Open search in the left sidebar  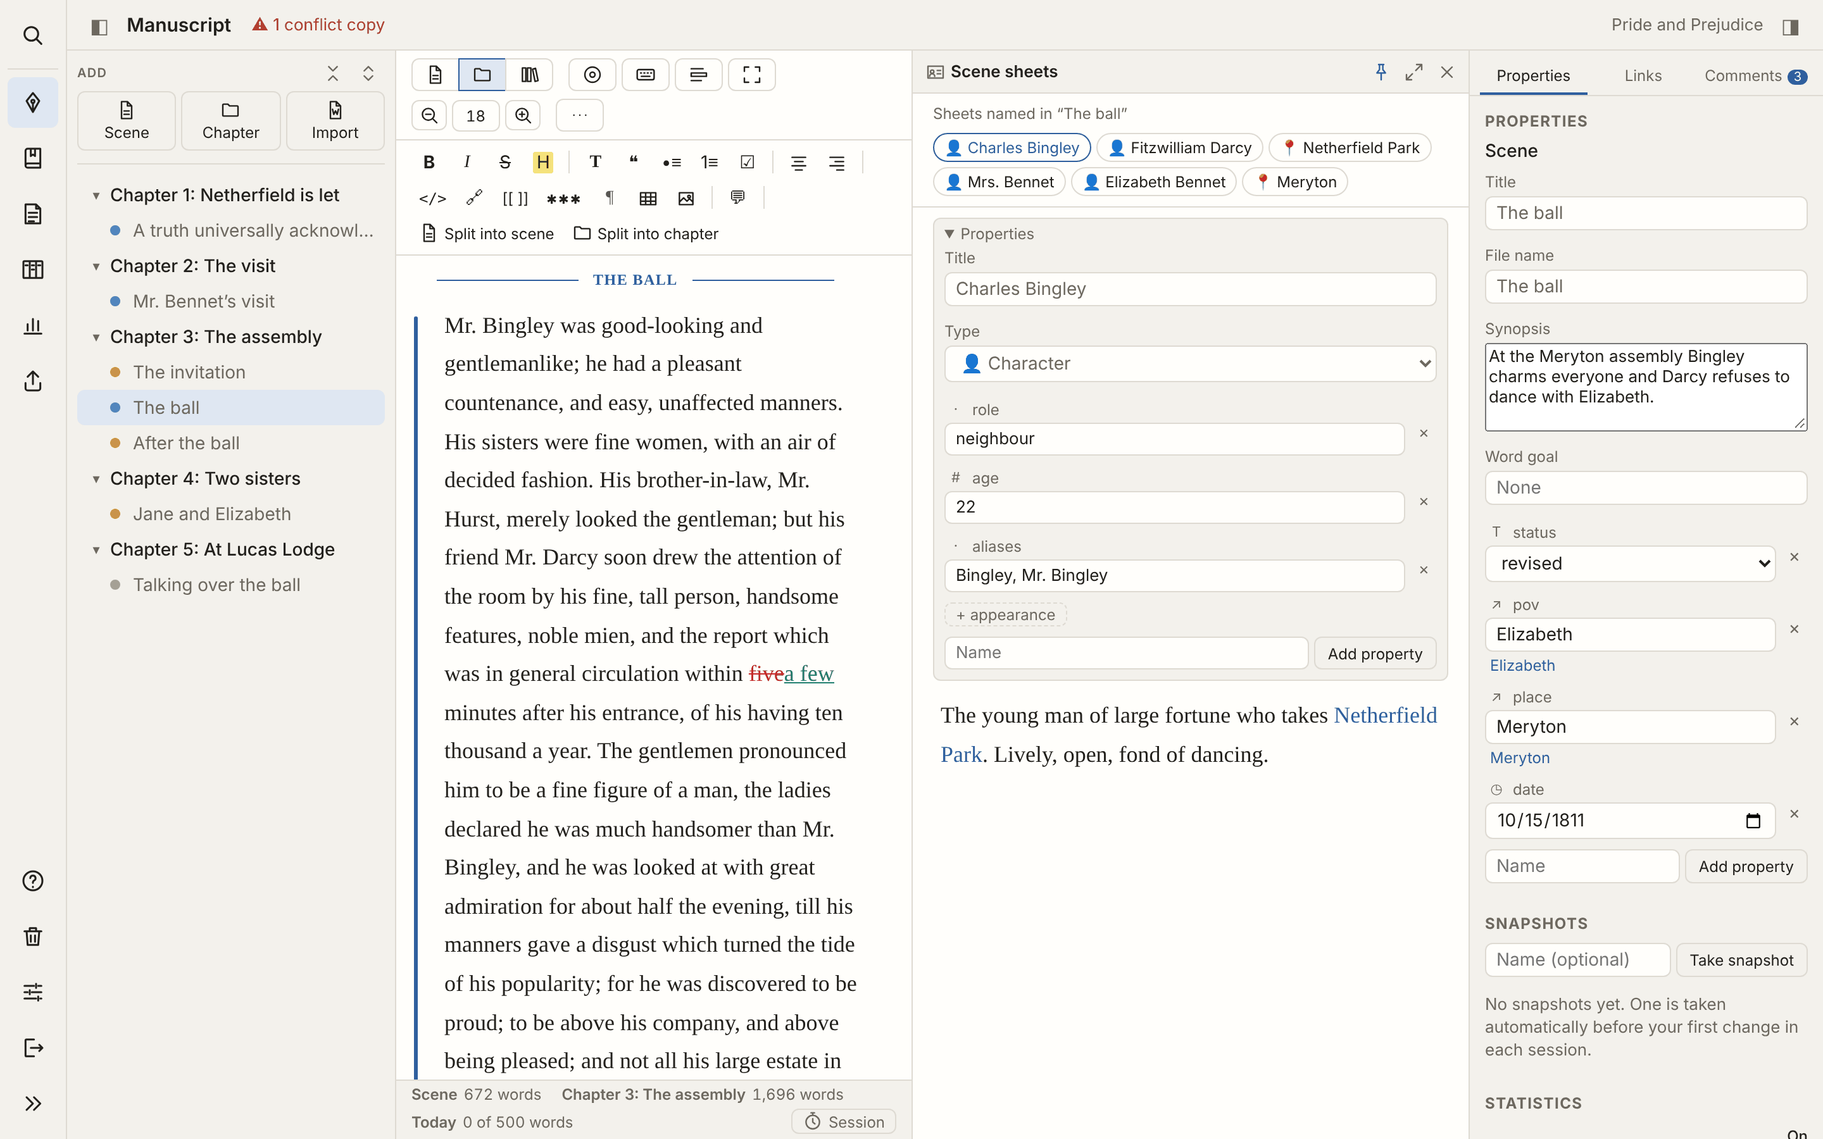point(32,35)
